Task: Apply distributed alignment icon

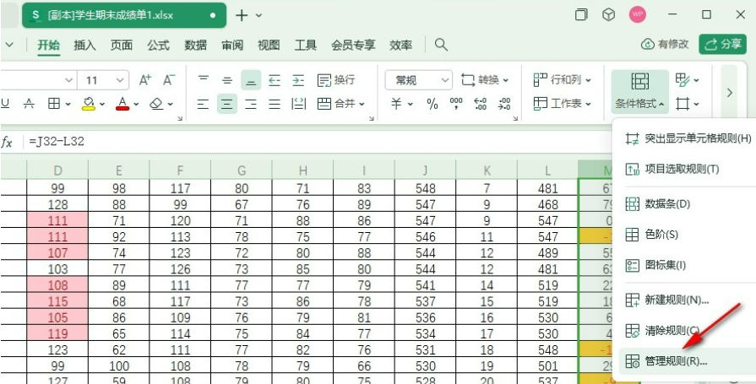Action: (x=299, y=104)
